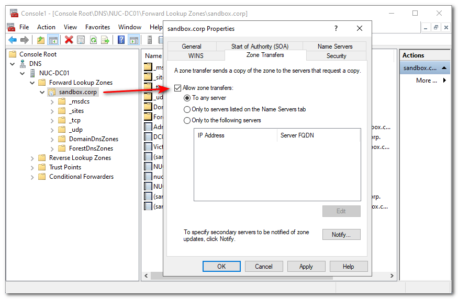Click the blue Help question mark icon
Screen dimensions: 458x299
click(x=121, y=40)
